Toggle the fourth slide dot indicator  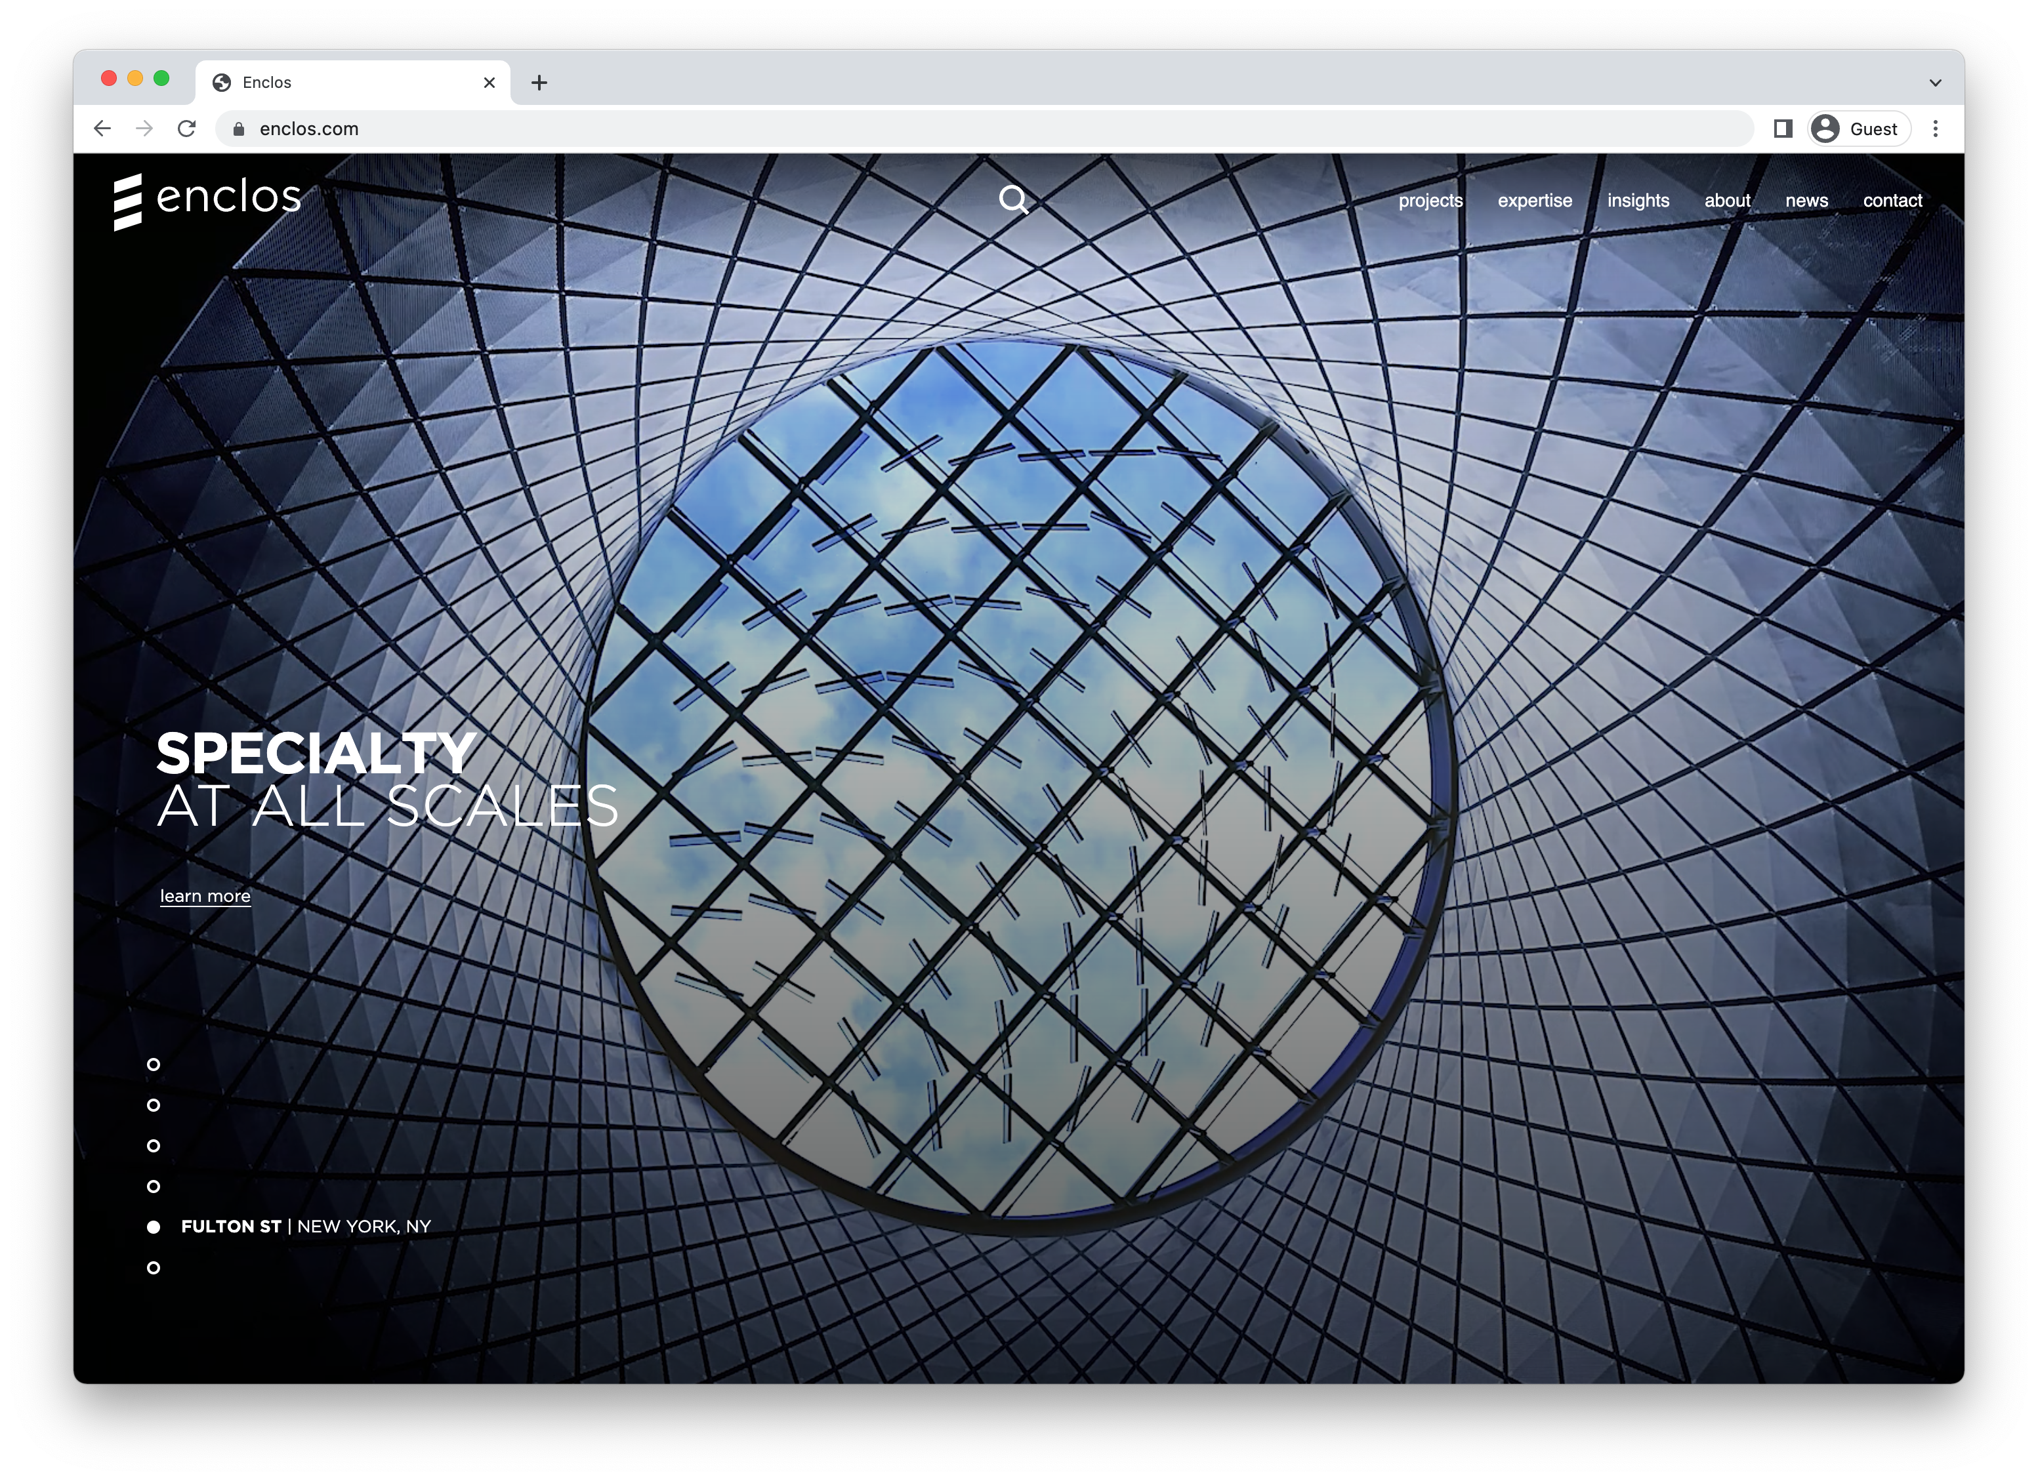[154, 1182]
